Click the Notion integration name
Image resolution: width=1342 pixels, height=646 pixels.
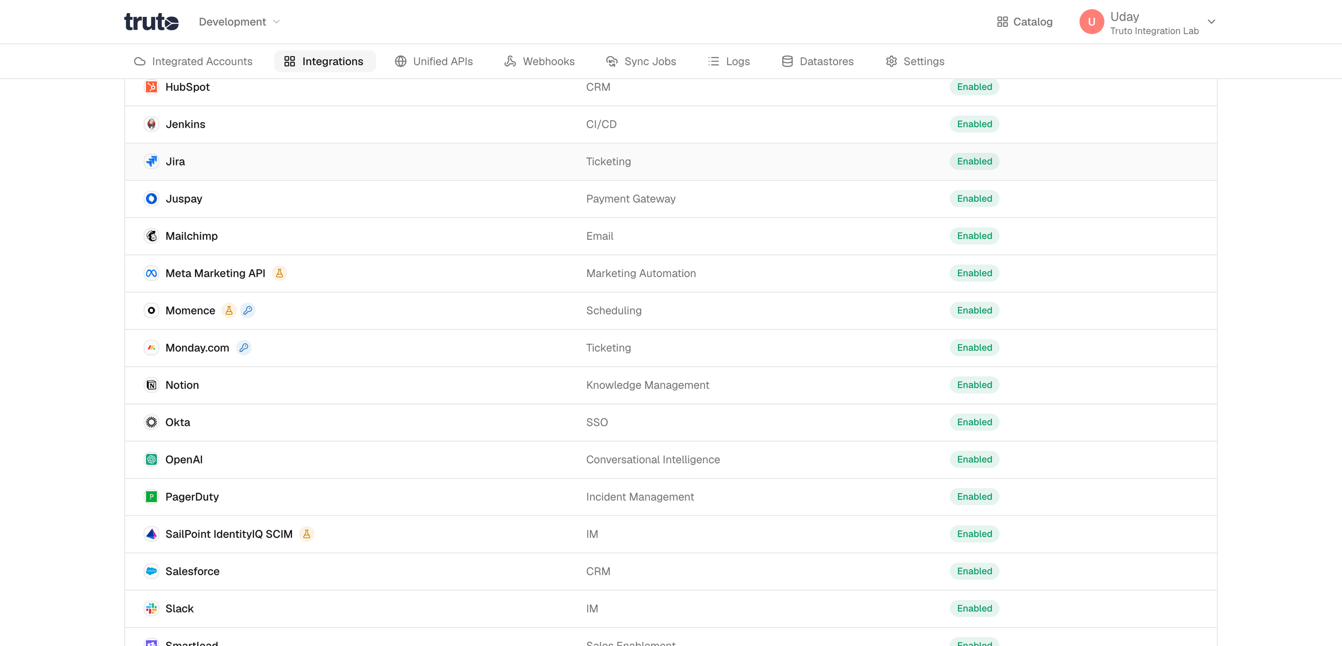point(182,385)
